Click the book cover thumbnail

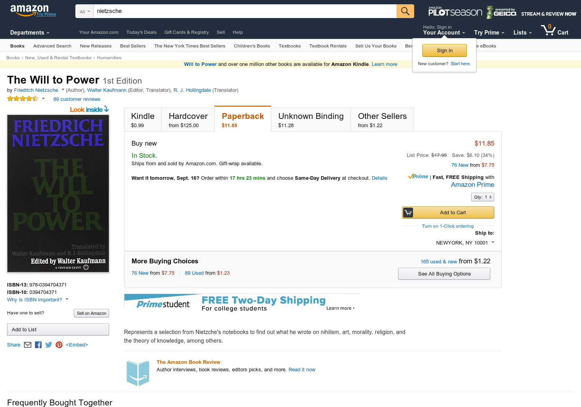pyautogui.click(x=58, y=193)
